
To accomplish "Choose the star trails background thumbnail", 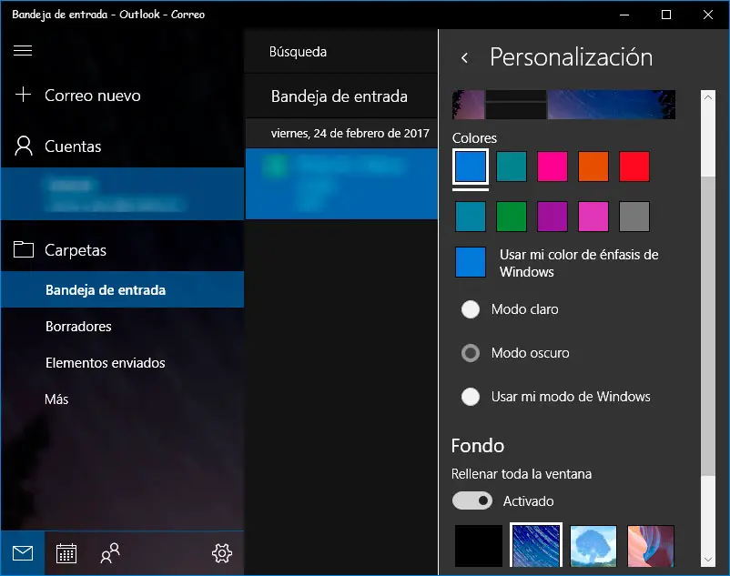I will pos(536,546).
